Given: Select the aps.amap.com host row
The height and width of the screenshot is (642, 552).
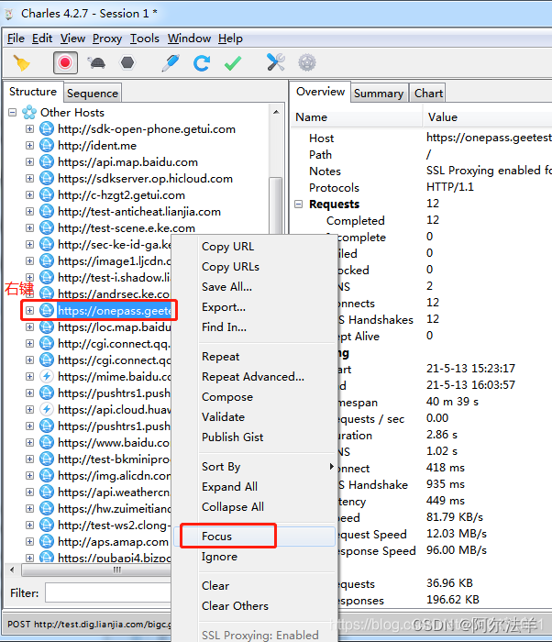Looking at the screenshot, I should point(113,542).
